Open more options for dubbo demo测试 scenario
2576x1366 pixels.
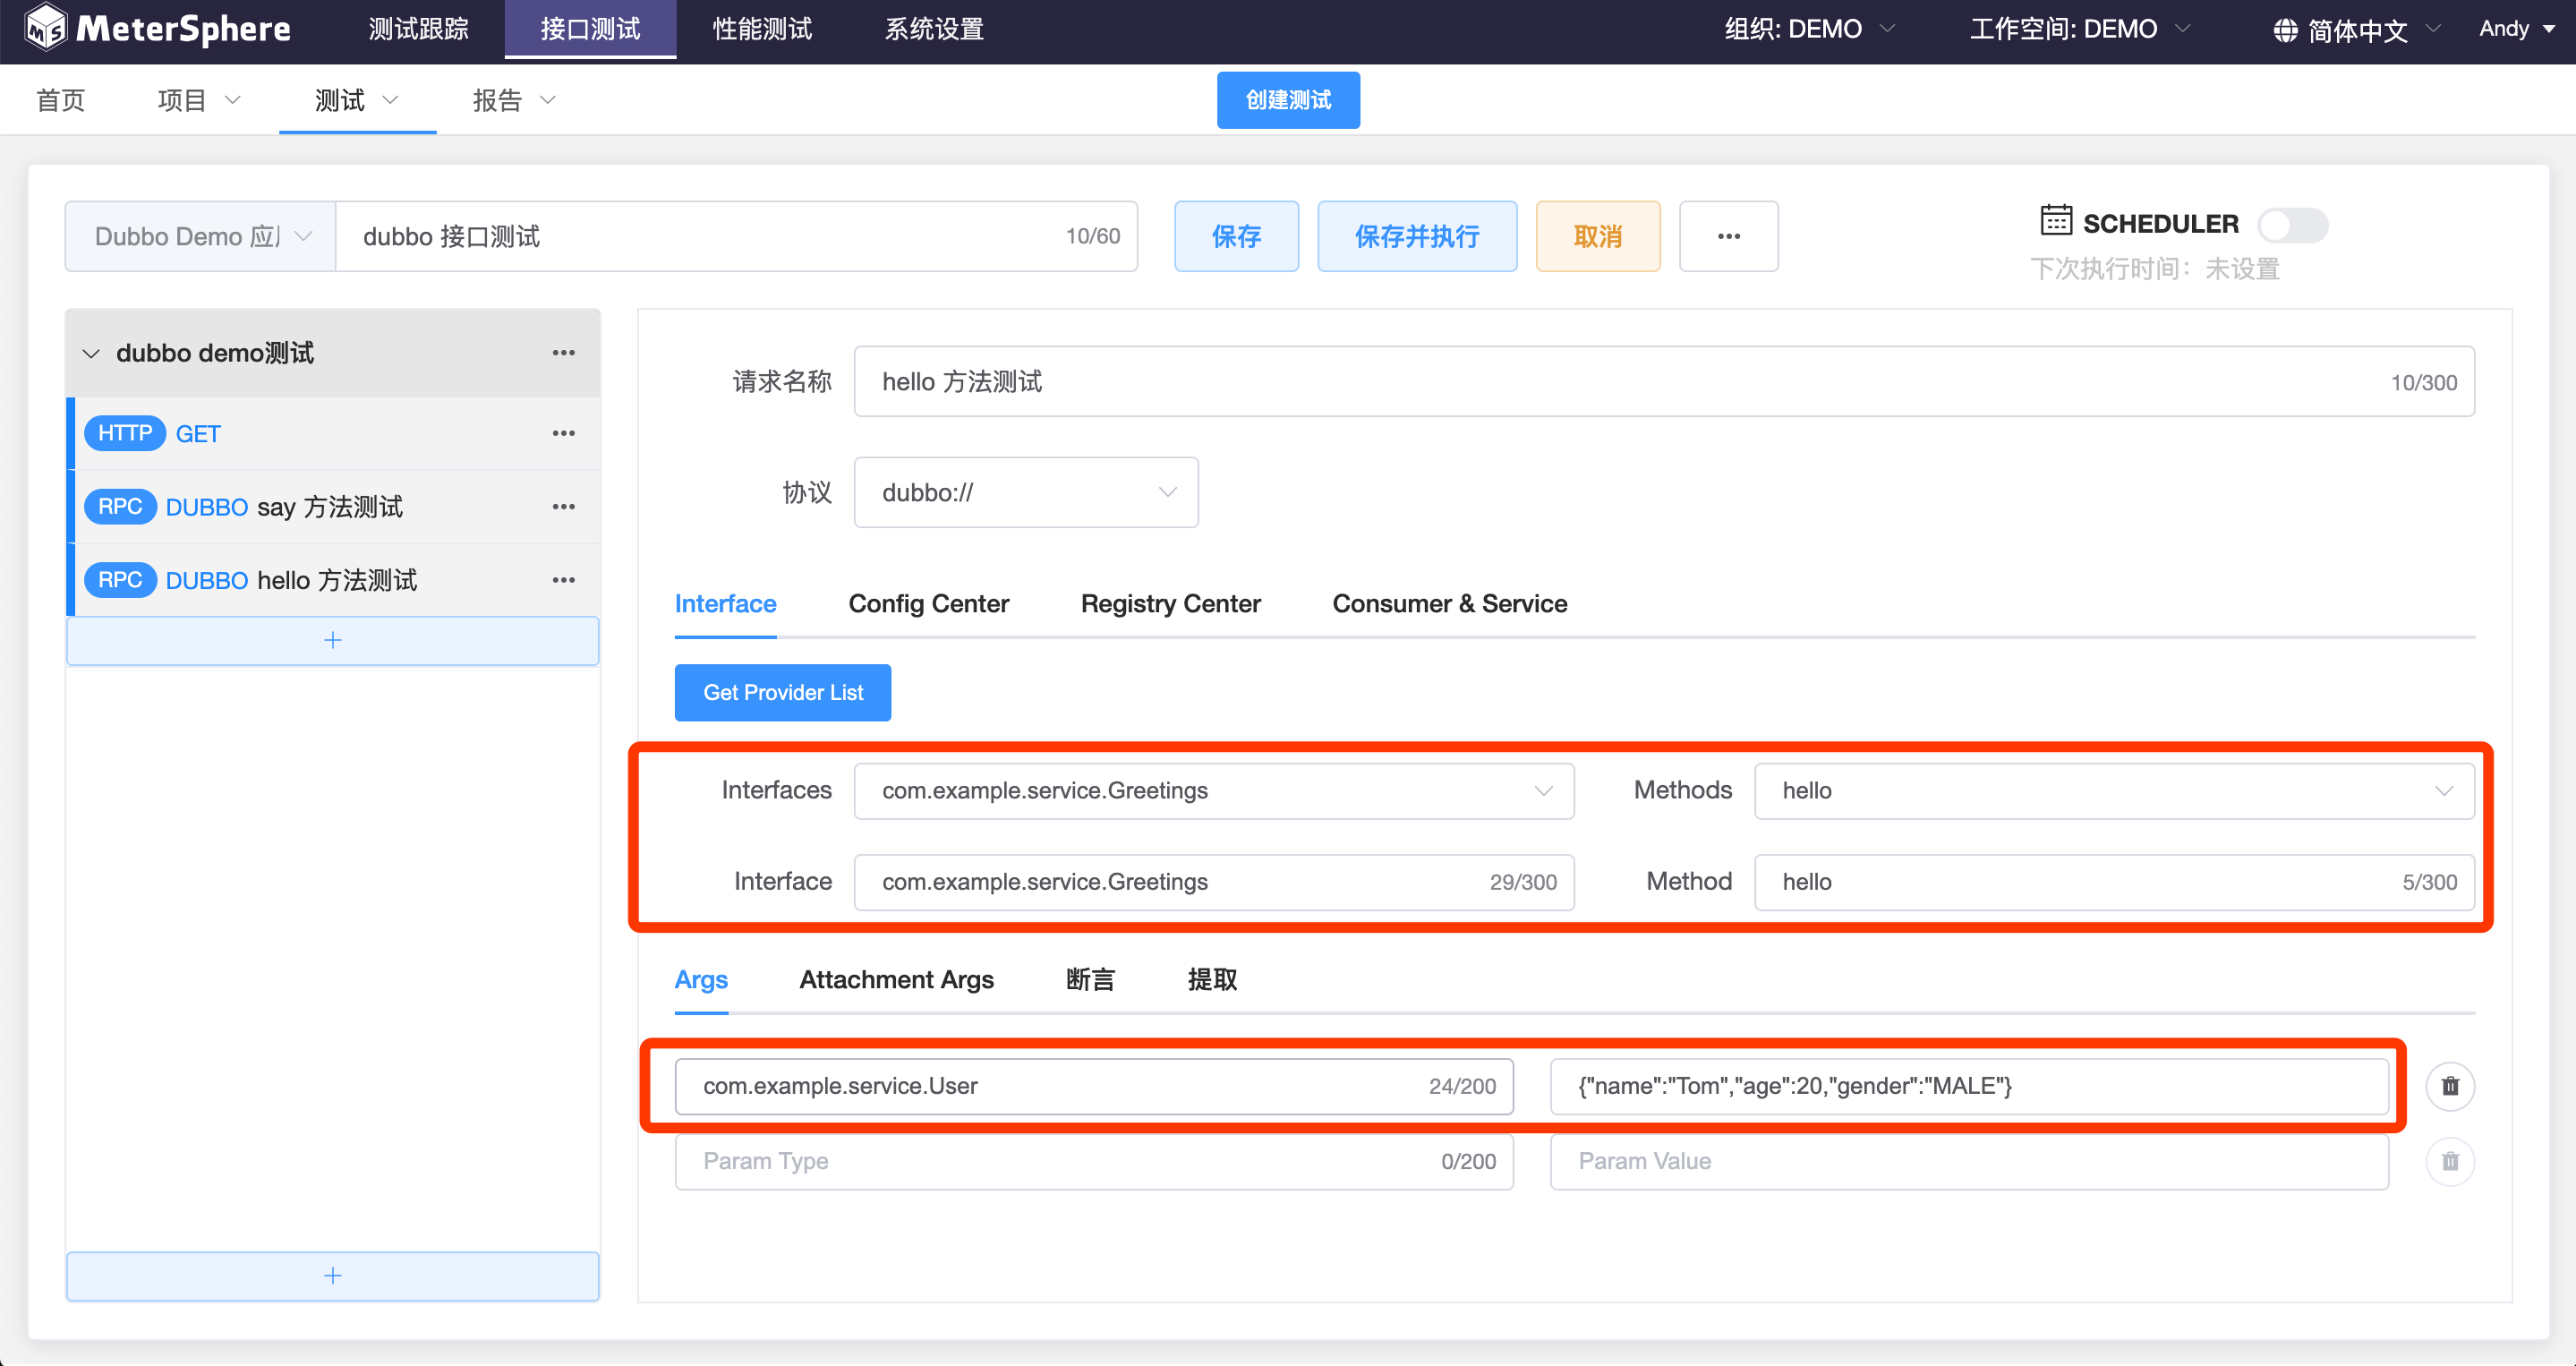coord(563,353)
